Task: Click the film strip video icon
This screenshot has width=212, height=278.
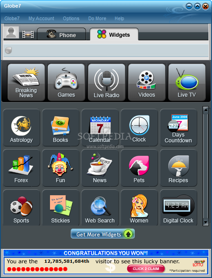Action: [28, 34]
